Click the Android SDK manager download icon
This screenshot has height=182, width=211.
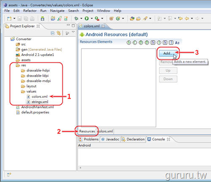(42, 19)
